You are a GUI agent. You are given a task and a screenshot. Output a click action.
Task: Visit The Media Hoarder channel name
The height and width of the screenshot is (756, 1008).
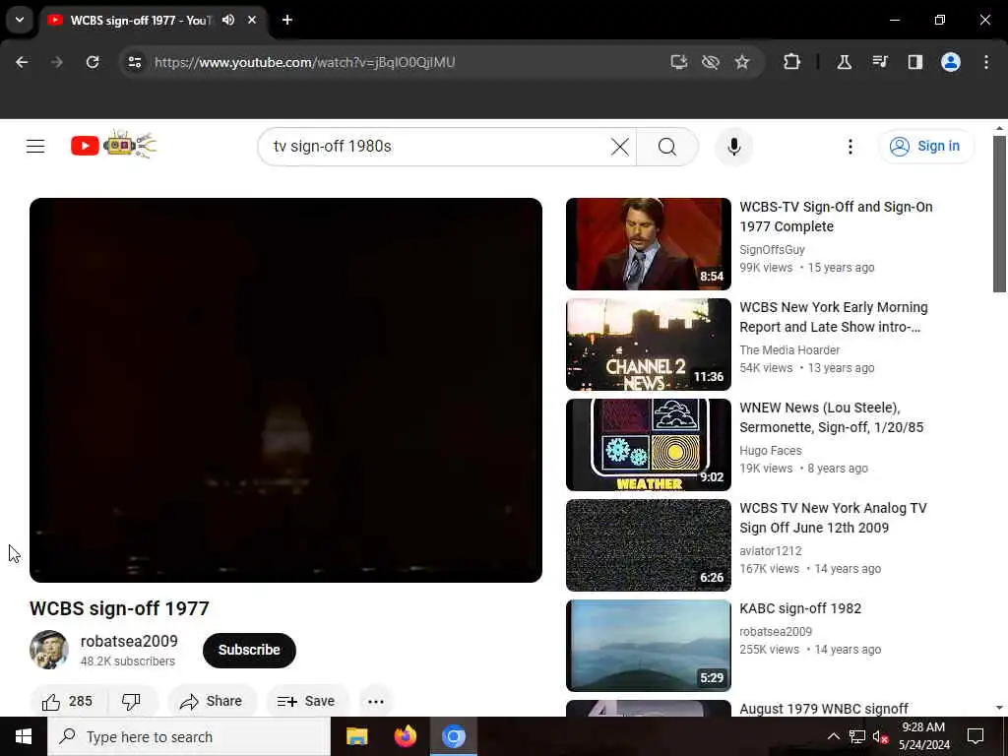pos(789,349)
